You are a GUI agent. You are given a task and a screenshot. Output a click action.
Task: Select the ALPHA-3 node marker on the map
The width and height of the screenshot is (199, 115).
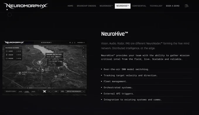pyautogui.click(x=19, y=73)
